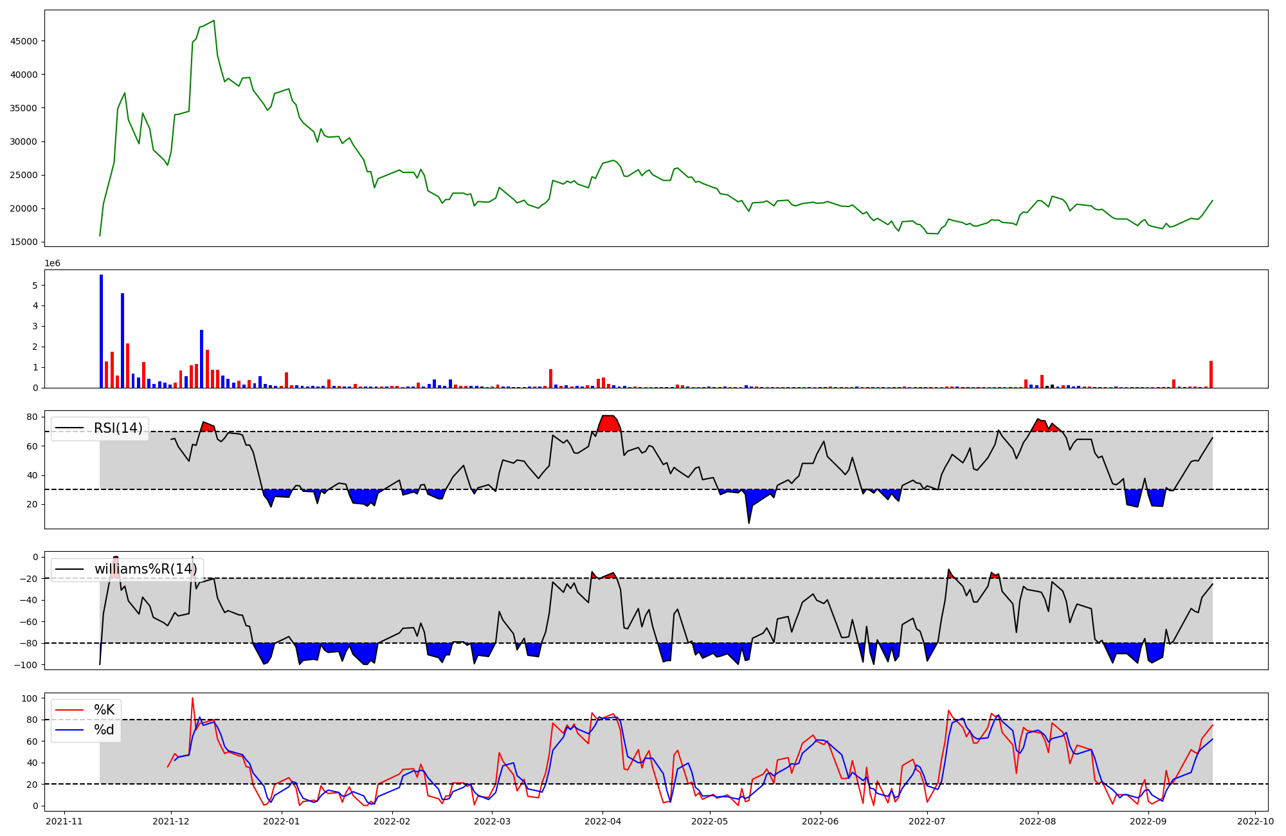Click the 2021-11 x-axis date label

click(x=64, y=821)
